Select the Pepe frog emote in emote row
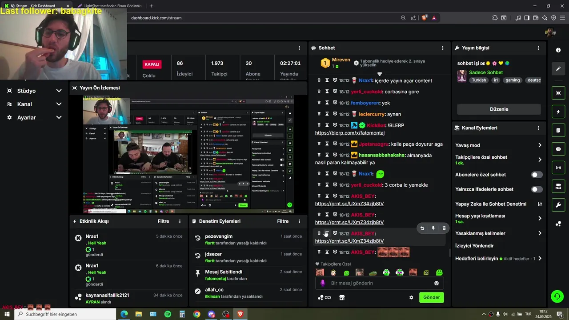This screenshot has height=320, width=569. coord(373,272)
